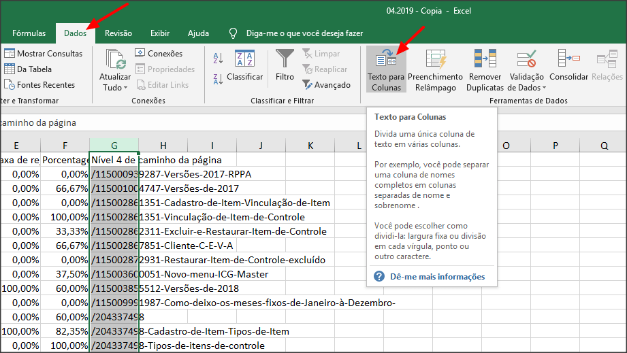Click Reaplicar filter button
The width and height of the screenshot is (627, 353).
(x=325, y=69)
